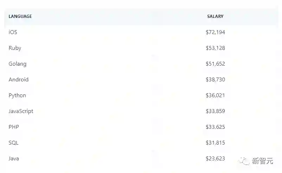Viewport: 282px width, 173px height.
Task: Click the $72,194 salary value
Action: pos(215,32)
